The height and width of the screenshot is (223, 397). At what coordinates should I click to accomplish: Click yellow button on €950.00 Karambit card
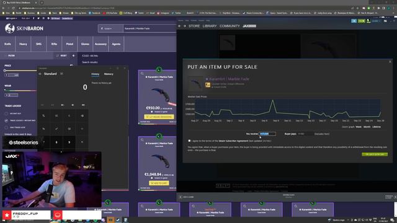159,117
